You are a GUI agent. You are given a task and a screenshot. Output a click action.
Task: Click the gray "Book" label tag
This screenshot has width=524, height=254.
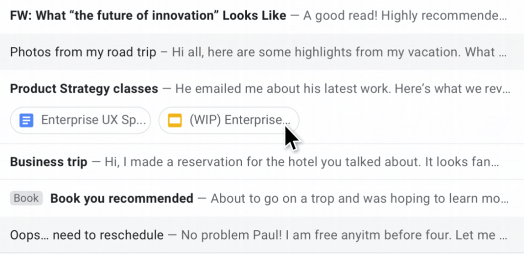pyautogui.click(x=26, y=198)
